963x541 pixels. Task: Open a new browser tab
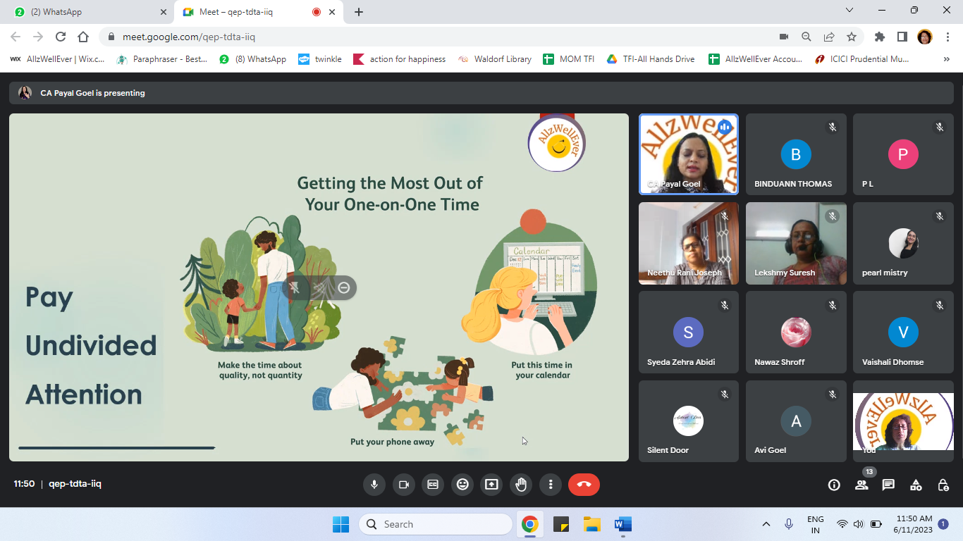pyautogui.click(x=359, y=12)
